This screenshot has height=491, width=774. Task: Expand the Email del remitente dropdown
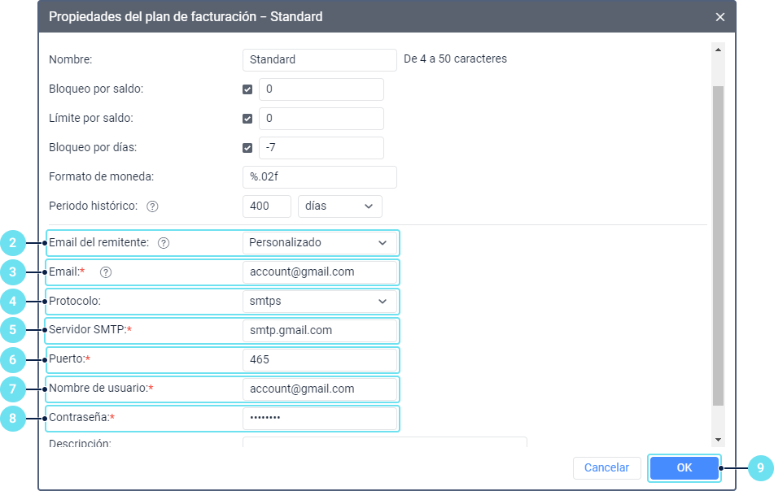319,242
